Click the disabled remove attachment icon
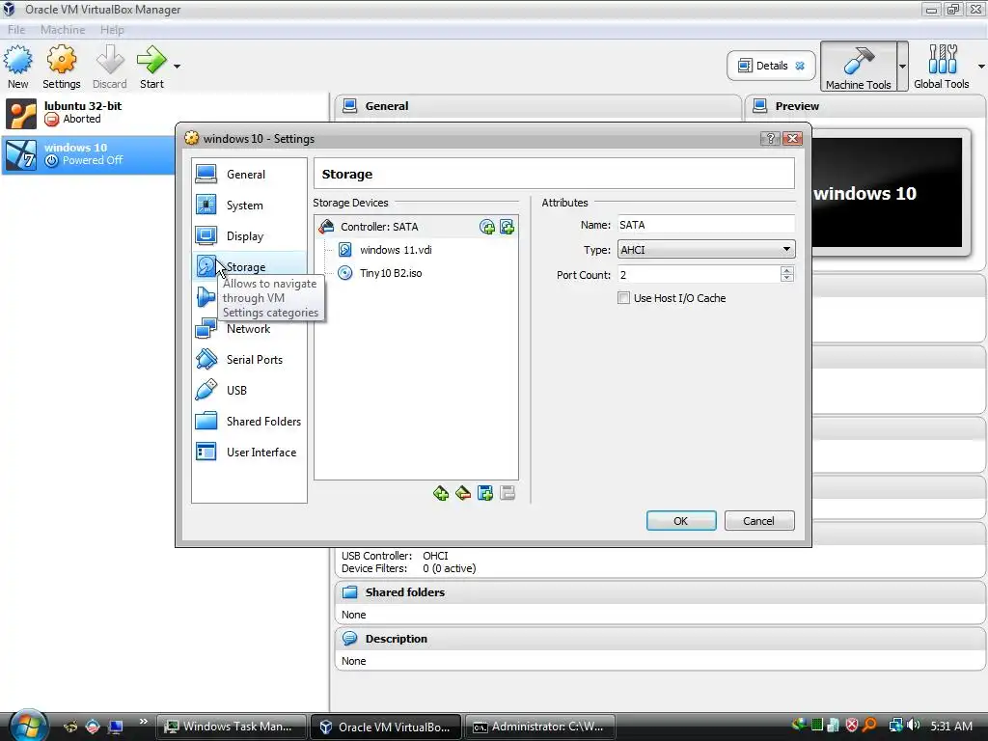The height and width of the screenshot is (741, 988). click(508, 493)
